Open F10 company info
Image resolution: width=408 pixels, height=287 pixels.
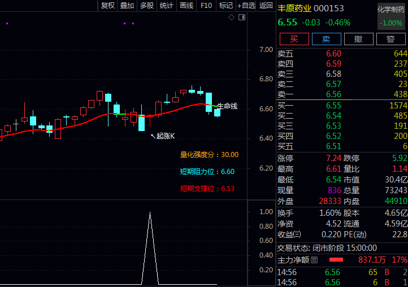(206, 6)
